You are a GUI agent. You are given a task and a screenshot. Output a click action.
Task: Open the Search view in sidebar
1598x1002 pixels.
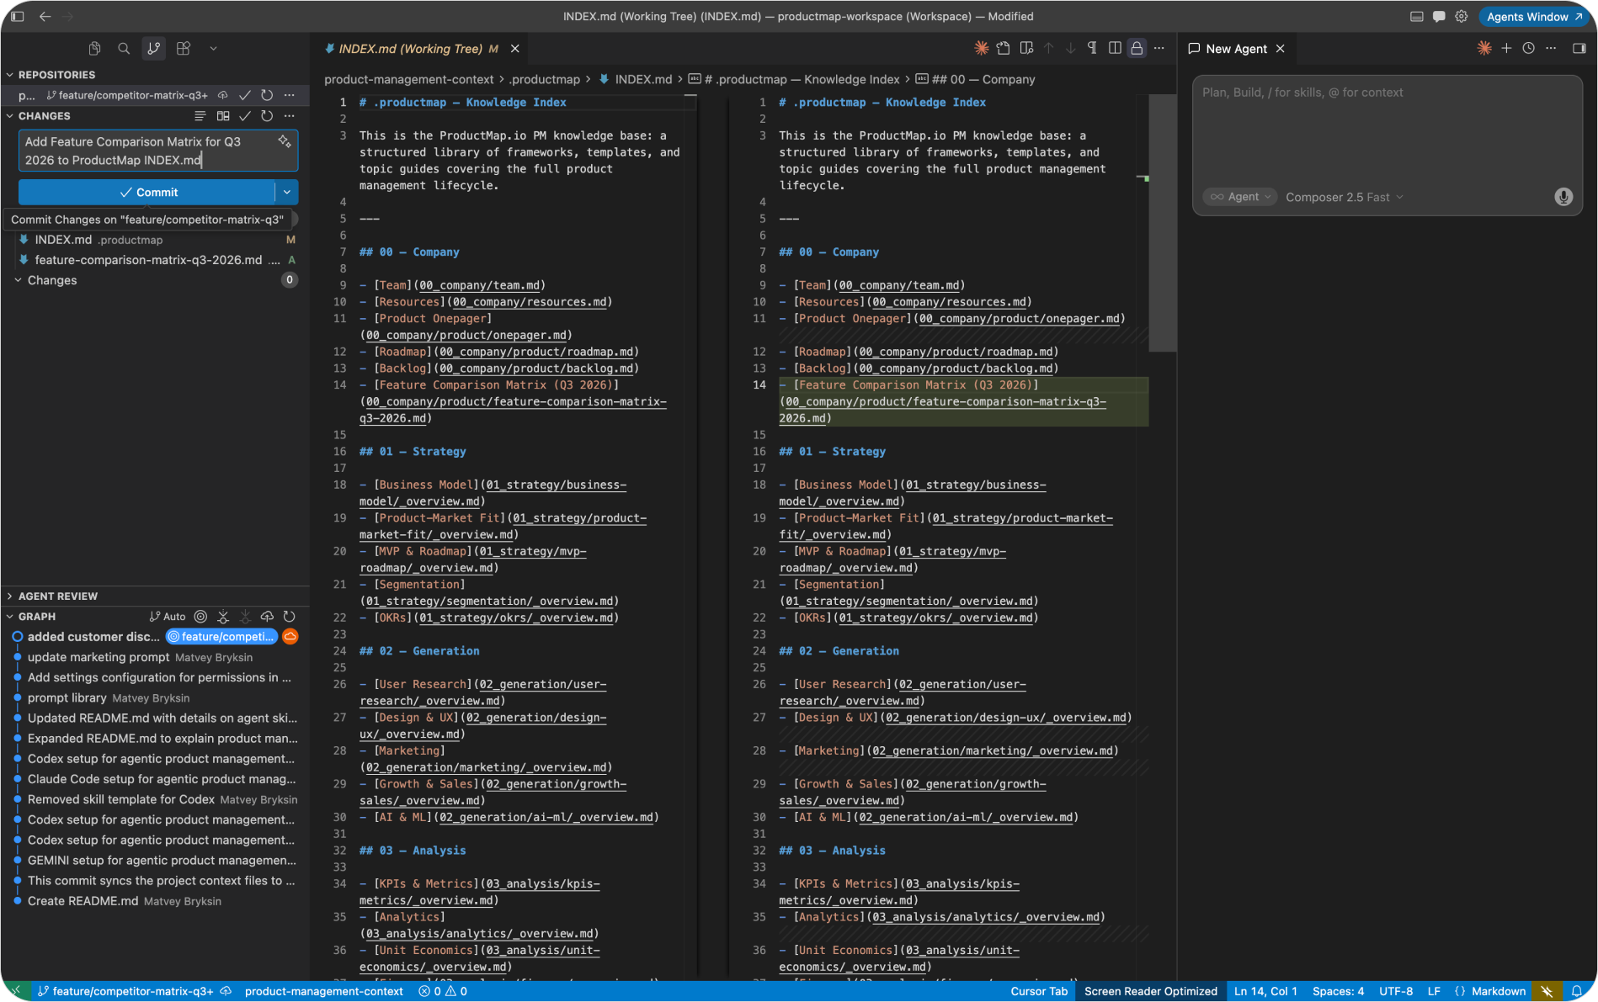(124, 49)
